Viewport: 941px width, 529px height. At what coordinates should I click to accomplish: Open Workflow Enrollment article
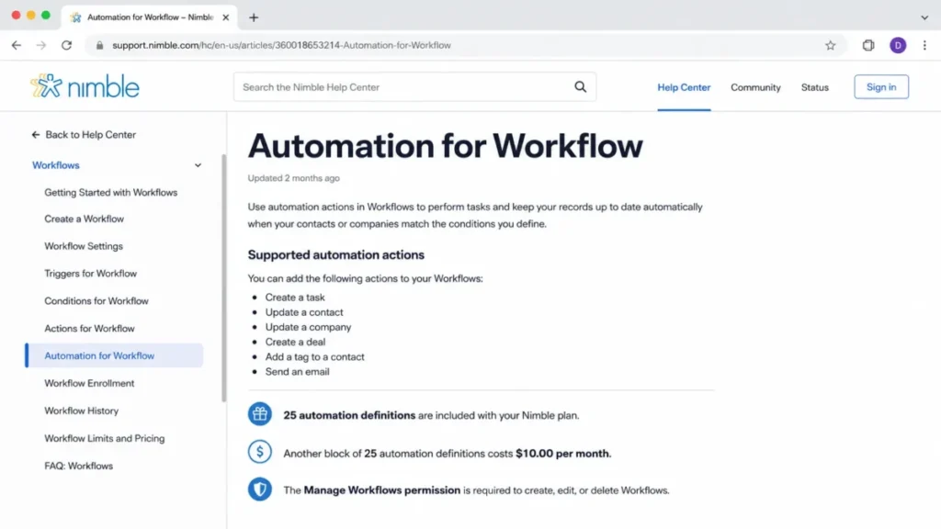pyautogui.click(x=89, y=383)
